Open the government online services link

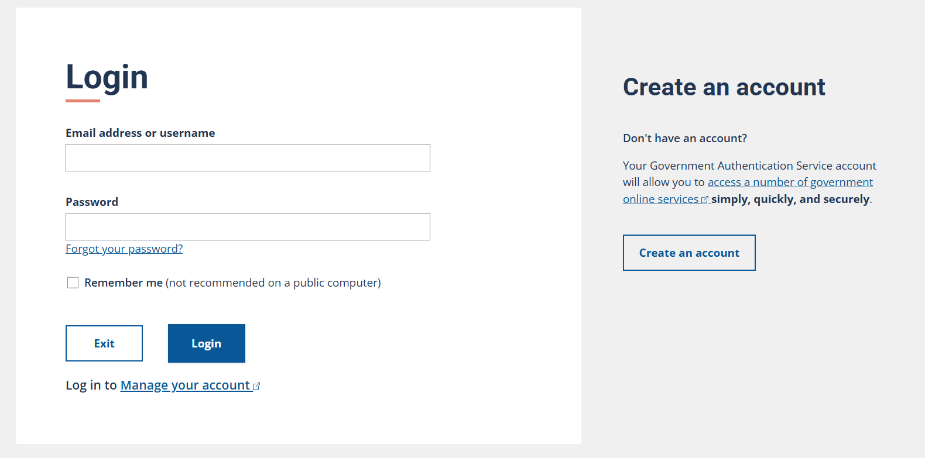[790, 182]
